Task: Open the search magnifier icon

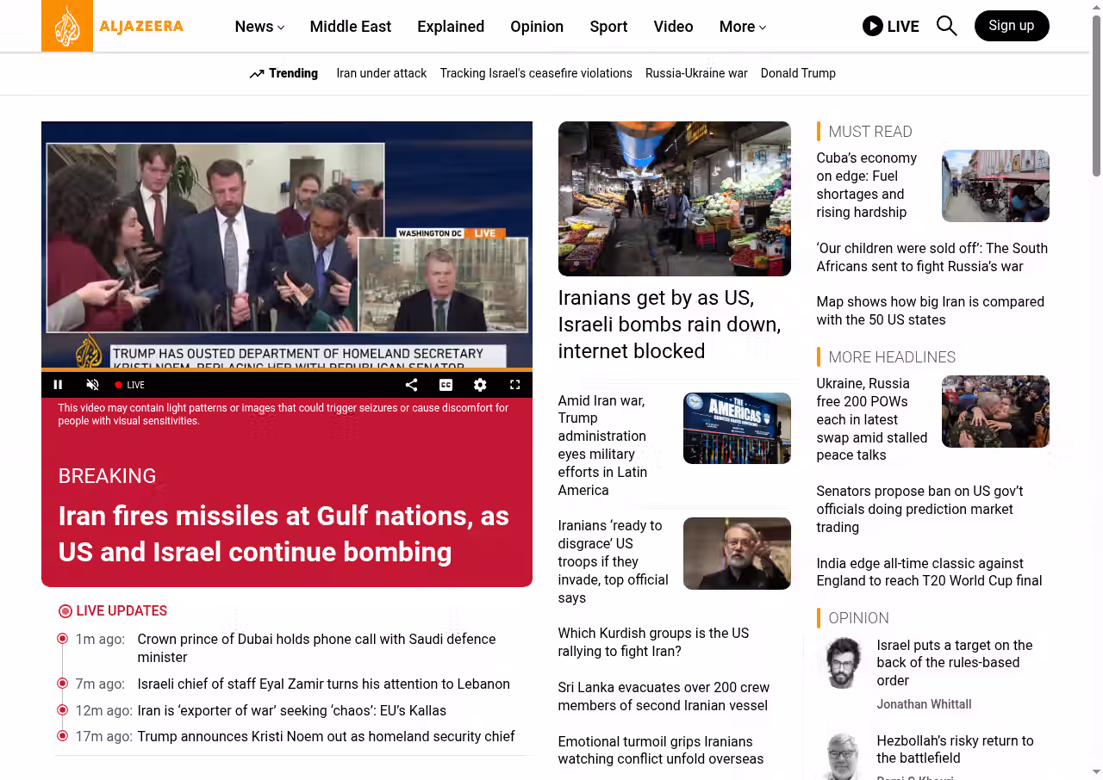Action: click(946, 26)
